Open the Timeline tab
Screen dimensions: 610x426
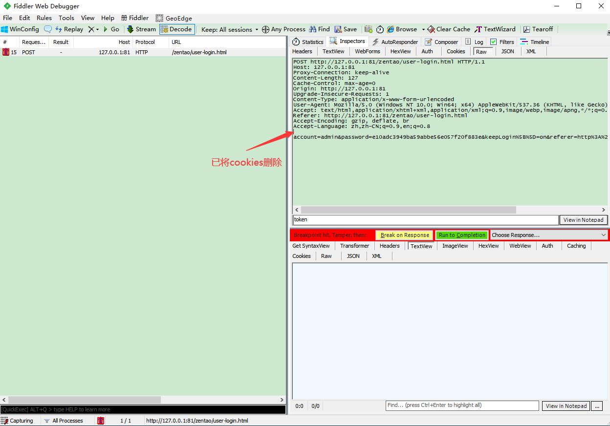click(x=534, y=42)
